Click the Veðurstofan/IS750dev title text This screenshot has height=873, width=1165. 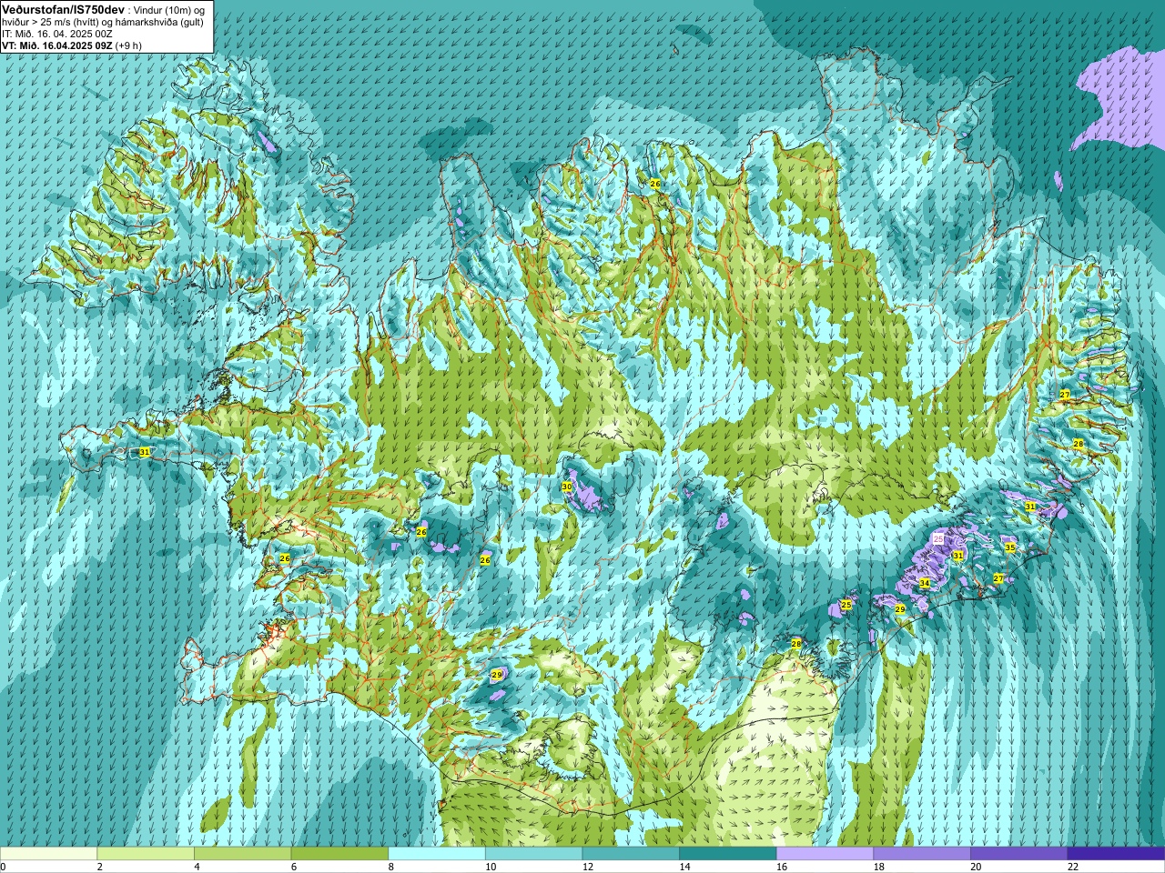click(64, 9)
